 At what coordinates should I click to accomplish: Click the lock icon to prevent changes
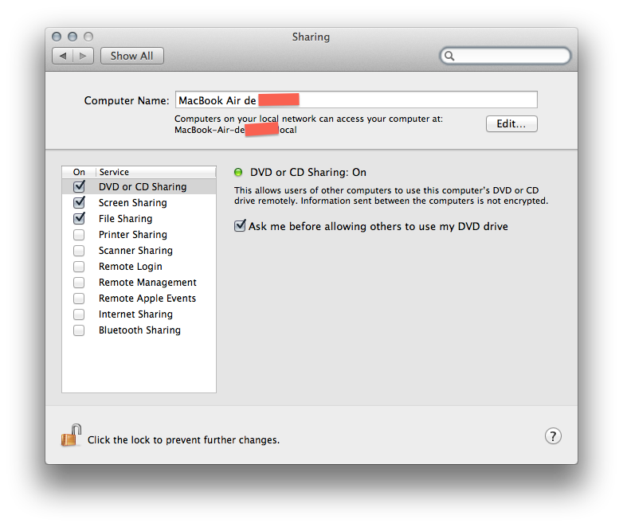pos(71,436)
